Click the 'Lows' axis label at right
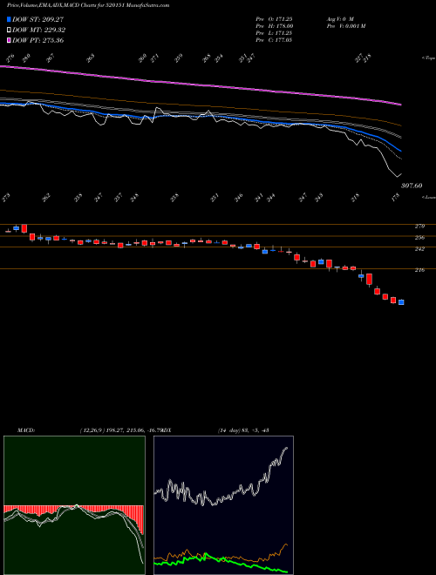Screen dimensions: 436x575 click(428, 197)
